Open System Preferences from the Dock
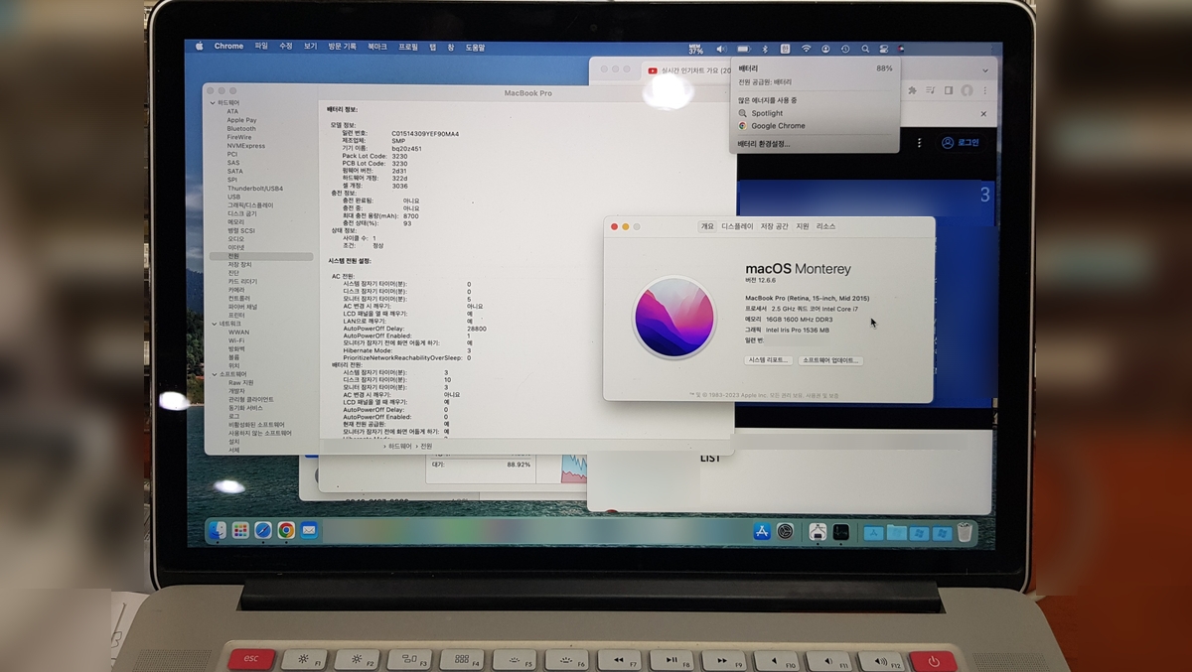 tap(785, 532)
